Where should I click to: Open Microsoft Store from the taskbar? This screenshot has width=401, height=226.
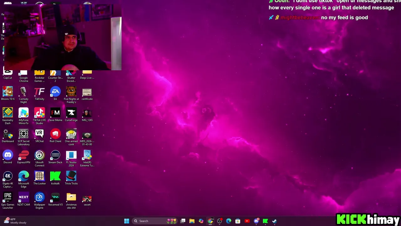238,221
